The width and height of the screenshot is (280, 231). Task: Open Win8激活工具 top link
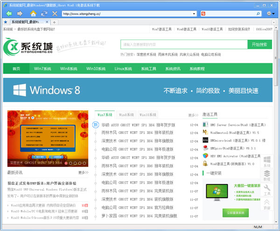pos(186,29)
